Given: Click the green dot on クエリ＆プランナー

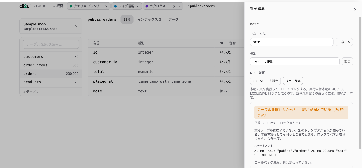Looking at the screenshot, I should (71, 6).
